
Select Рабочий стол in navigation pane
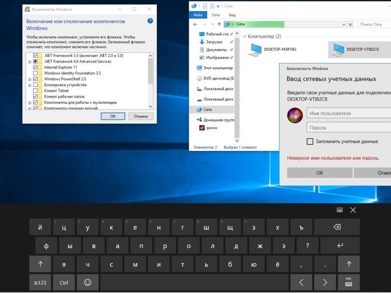coord(216,34)
